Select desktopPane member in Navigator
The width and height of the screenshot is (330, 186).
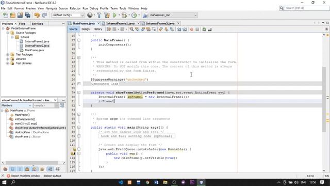32,132
